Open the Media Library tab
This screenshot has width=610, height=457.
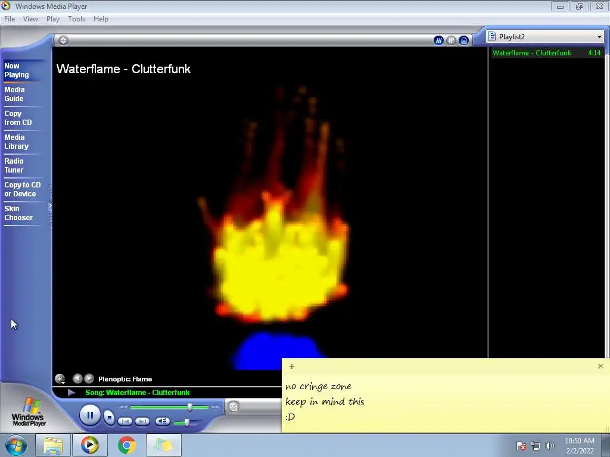[x=16, y=142]
